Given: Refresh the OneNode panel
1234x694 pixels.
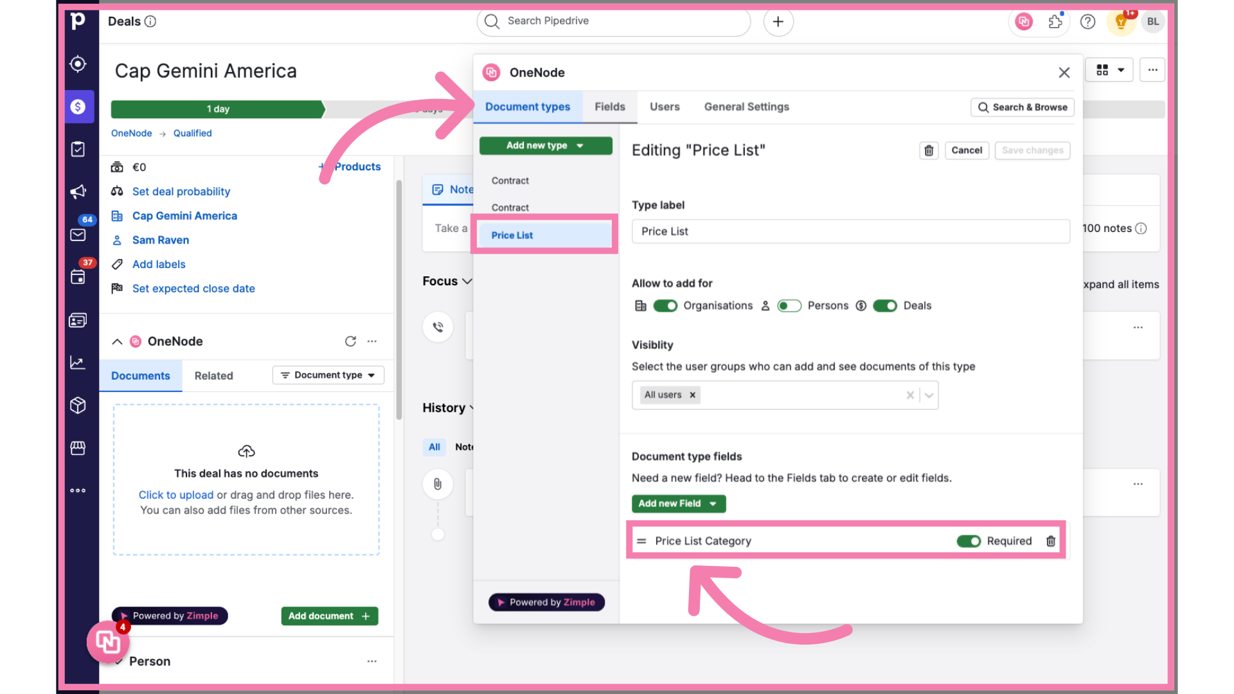Looking at the screenshot, I should point(350,341).
